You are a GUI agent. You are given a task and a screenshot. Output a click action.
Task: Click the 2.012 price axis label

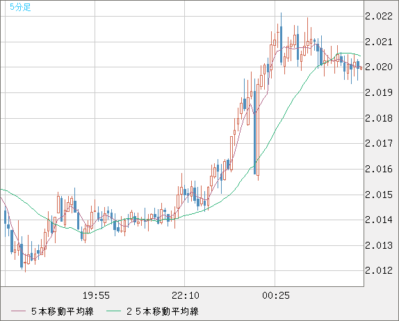(379, 270)
